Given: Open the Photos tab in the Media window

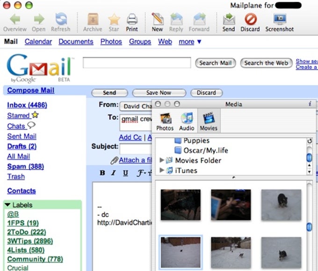Looking at the screenshot, I should pos(165,122).
